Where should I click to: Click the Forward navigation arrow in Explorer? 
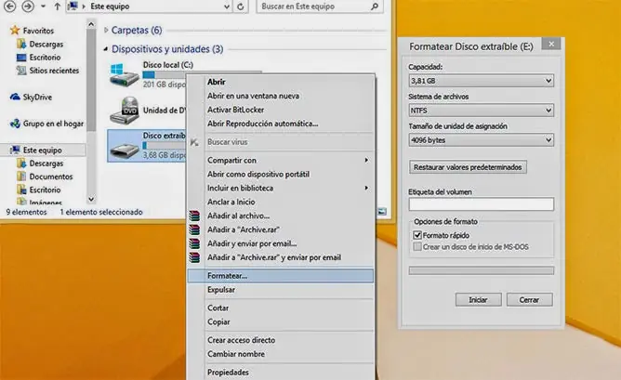point(27,6)
